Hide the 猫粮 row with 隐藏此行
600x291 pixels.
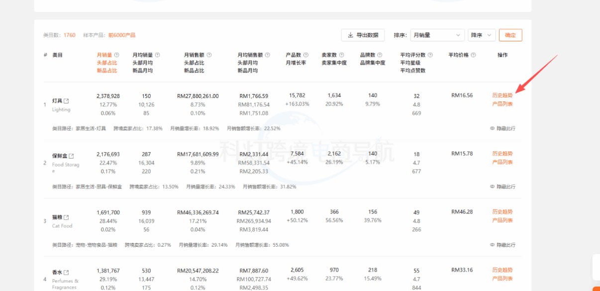502,245
